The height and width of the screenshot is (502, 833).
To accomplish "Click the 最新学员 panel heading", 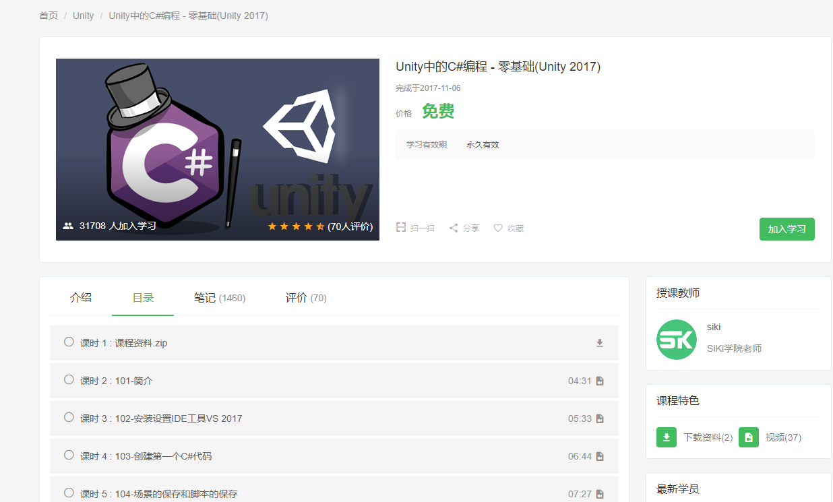I will coord(678,489).
